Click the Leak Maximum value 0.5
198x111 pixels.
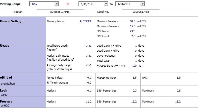tap(178, 91)
